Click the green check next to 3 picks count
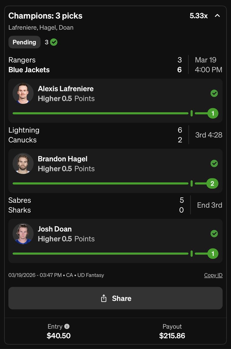 click(x=54, y=42)
